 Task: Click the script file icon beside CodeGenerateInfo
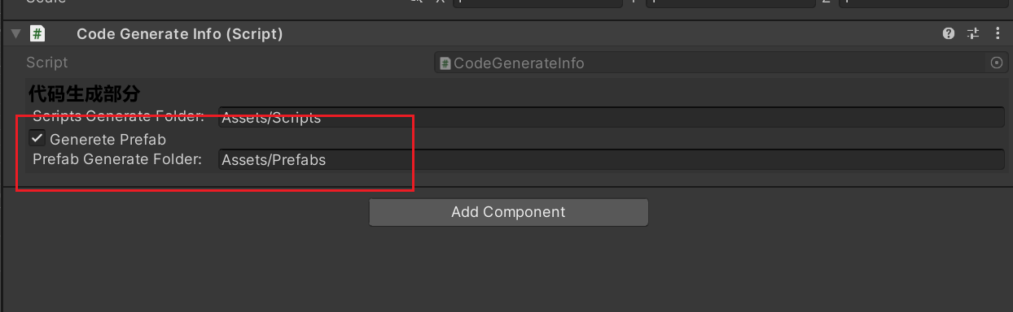445,63
